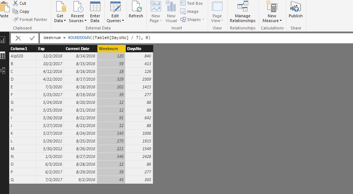Select the Exp column header
353x194 pixels.
(50, 49)
